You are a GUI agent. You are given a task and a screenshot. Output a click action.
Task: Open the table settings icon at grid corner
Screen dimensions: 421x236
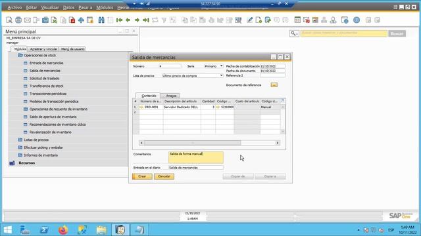(x=282, y=101)
